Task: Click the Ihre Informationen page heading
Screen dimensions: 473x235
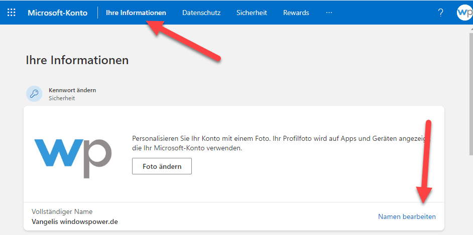Action: (x=77, y=60)
